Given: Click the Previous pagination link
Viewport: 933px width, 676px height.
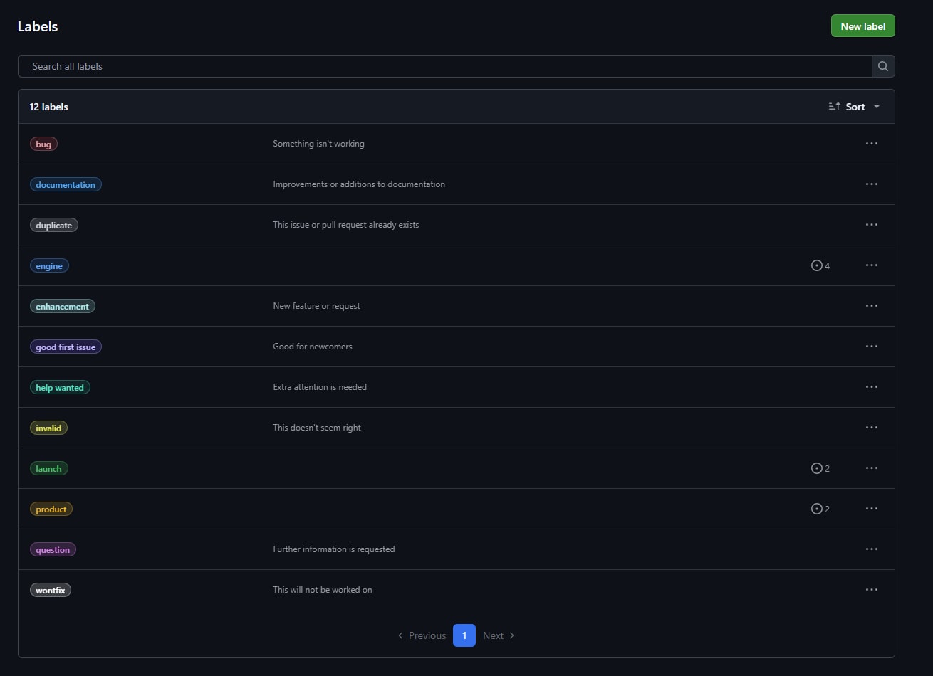Looking at the screenshot, I should pyautogui.click(x=422, y=635).
